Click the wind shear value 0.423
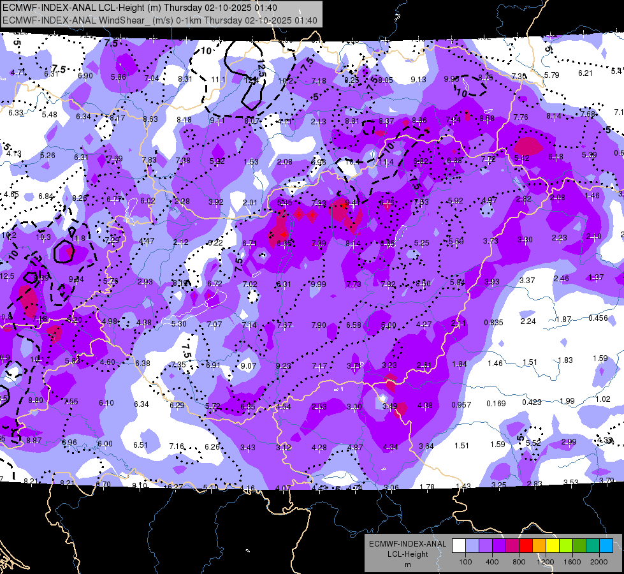The width and height of the screenshot is (624, 574). tap(532, 402)
